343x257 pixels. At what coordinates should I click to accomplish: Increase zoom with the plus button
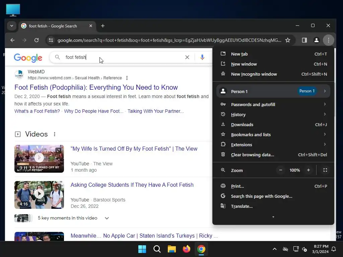(308, 170)
